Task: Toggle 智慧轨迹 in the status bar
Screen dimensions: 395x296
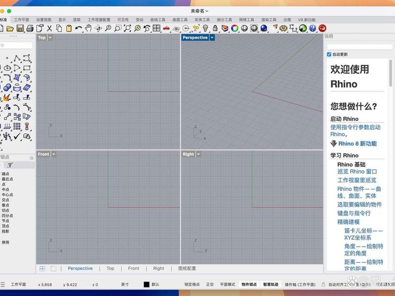Action: pyautogui.click(x=271, y=285)
